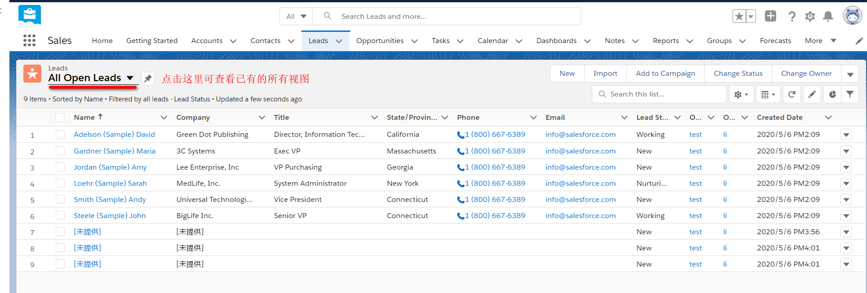The width and height of the screenshot is (867, 293).
Task: Open the All Open Leads view selector
Action: tap(91, 78)
